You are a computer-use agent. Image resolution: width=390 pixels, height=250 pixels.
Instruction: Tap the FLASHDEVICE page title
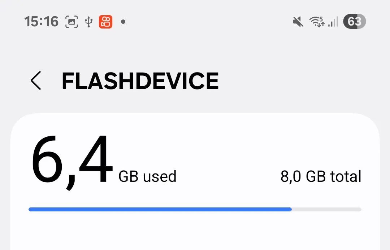click(x=140, y=81)
